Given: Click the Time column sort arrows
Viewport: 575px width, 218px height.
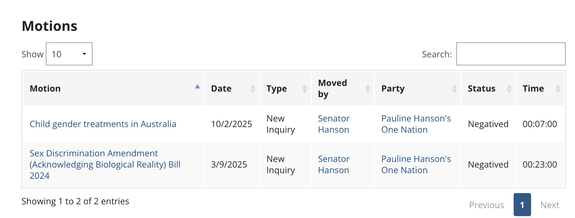Looking at the screenshot, I should point(558,89).
